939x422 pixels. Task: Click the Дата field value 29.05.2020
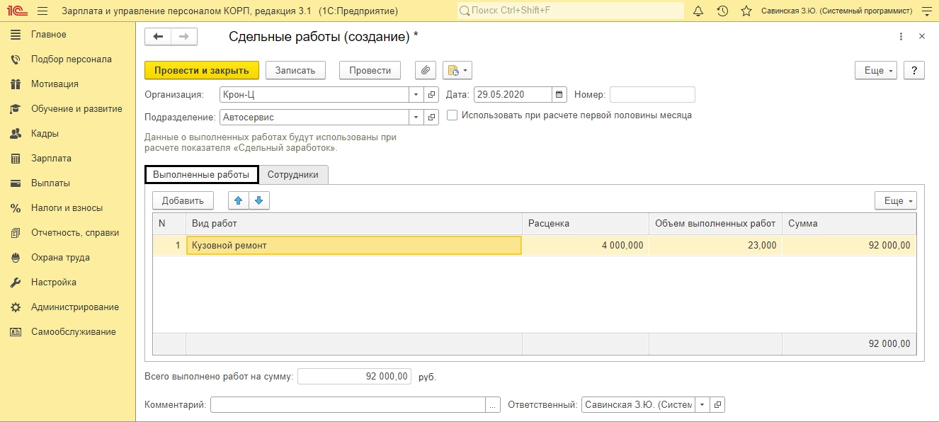[x=513, y=94]
